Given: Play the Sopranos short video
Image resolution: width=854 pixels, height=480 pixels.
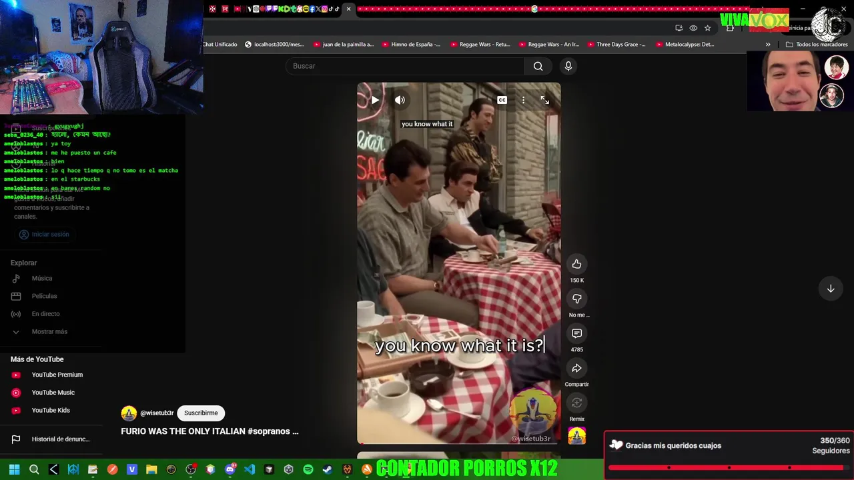Looking at the screenshot, I should (375, 100).
